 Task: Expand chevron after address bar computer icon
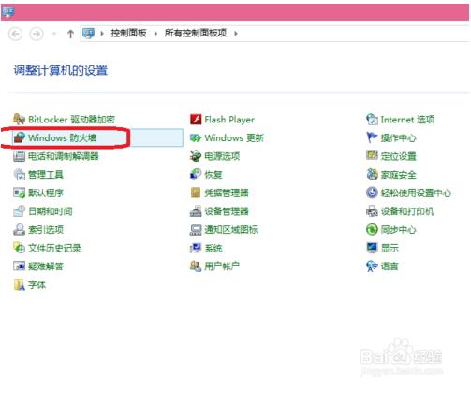pyautogui.click(x=102, y=33)
